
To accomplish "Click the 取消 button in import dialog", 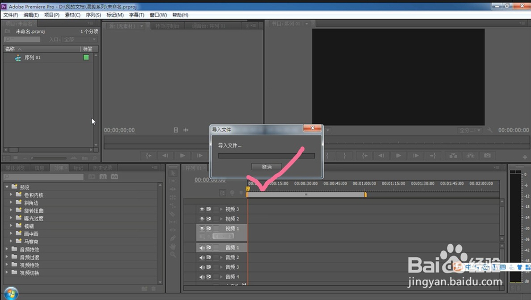I will (267, 167).
